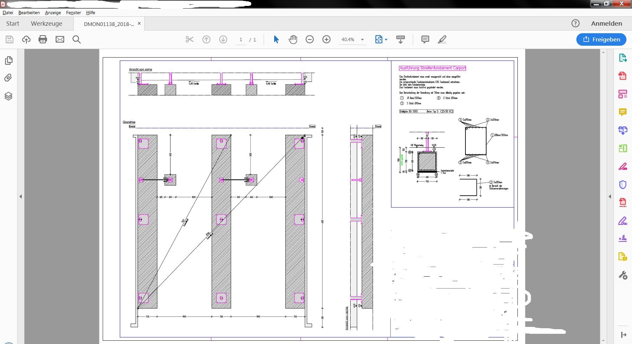Collapse the right tools pane arrow

coord(610,196)
